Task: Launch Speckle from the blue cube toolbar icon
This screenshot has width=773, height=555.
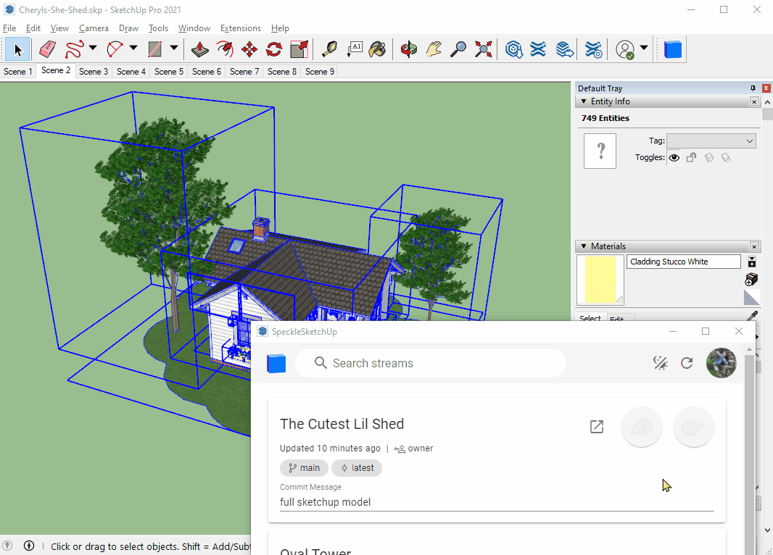Action: [672, 49]
